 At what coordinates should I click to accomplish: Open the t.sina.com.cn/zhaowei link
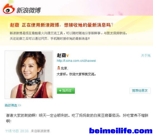76,61
